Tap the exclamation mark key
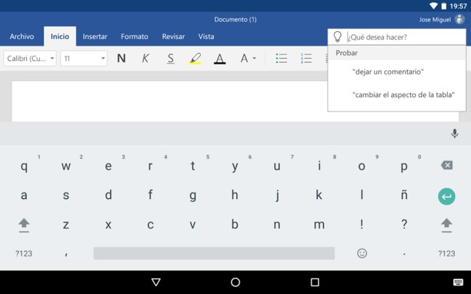 [x=362, y=224]
